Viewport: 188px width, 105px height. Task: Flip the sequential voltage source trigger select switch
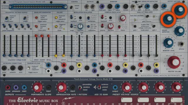coord(7,18)
